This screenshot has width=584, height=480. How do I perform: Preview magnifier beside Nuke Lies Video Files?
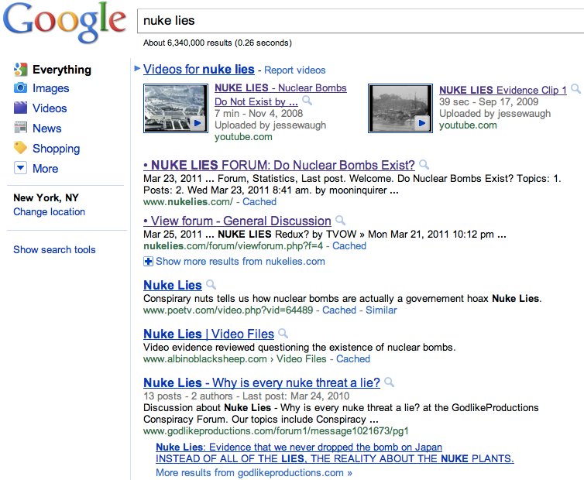pos(283,333)
